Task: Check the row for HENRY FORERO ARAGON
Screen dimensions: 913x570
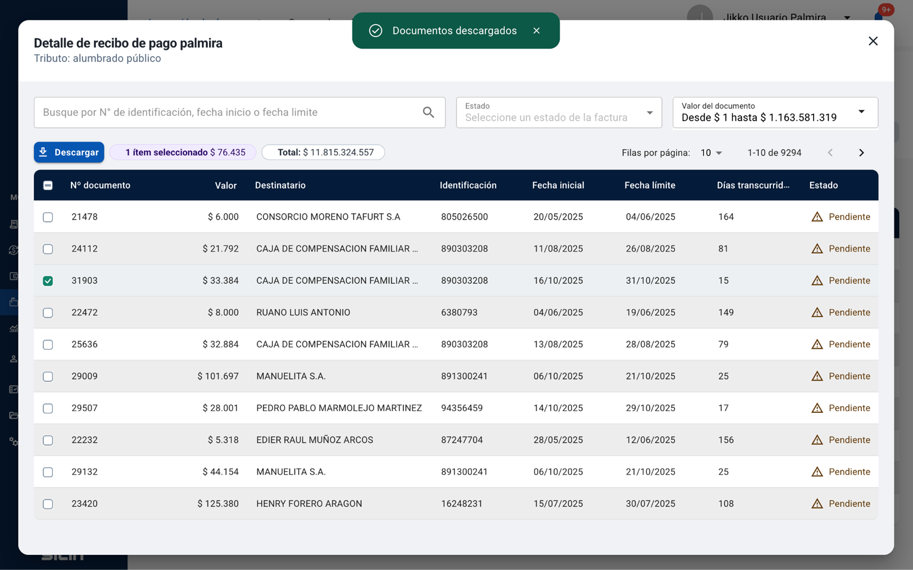Action: (48, 504)
